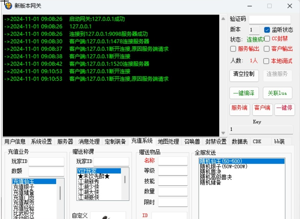Click the 一键编译 button
The image size is (300, 219).
pyautogui.click(x=244, y=93)
